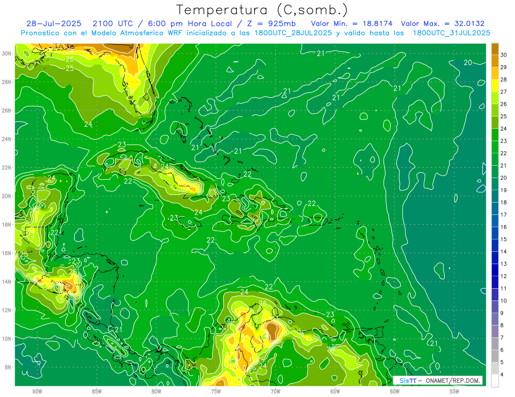
Task: Click the '30N' latitude axis label
Action: pyautogui.click(x=7, y=53)
